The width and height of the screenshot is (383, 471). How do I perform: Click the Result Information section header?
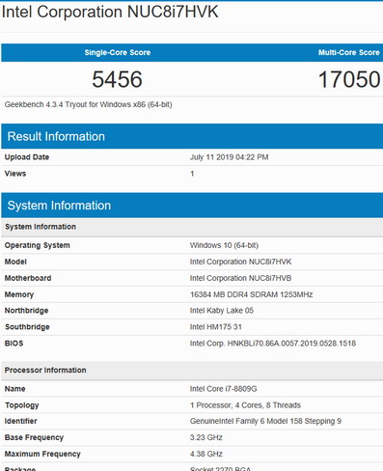(192, 136)
